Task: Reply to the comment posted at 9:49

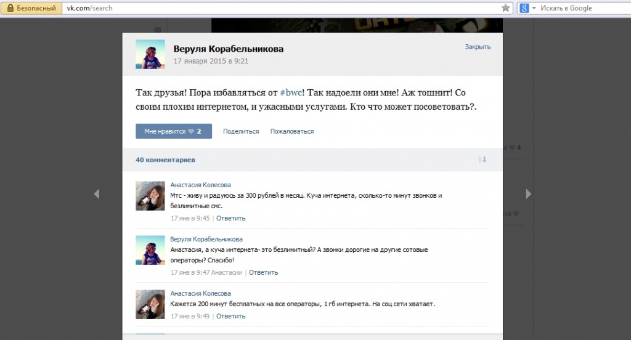Action: tap(231, 316)
